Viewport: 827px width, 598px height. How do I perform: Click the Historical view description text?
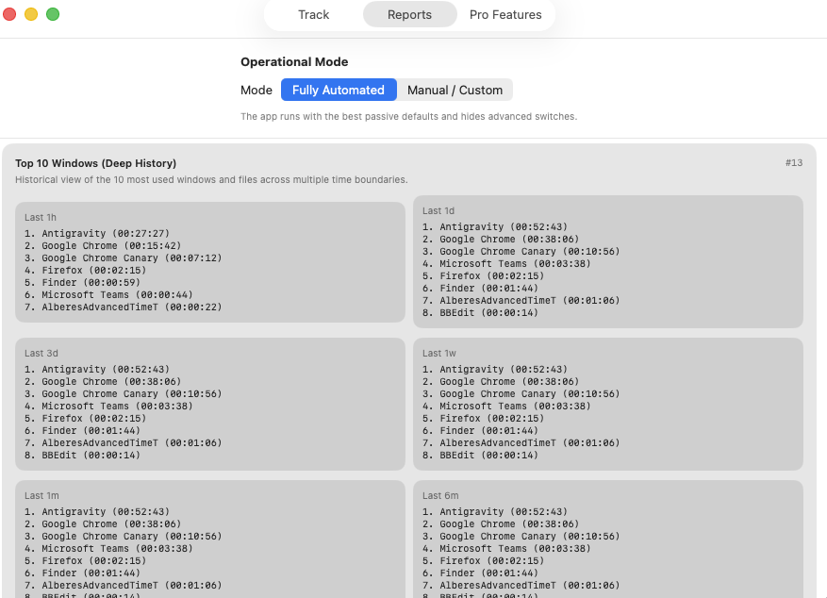[211, 180]
